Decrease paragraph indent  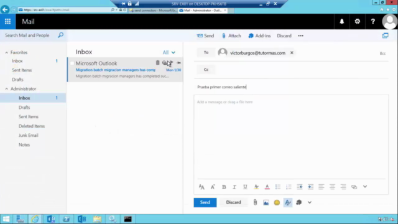click(x=300, y=187)
